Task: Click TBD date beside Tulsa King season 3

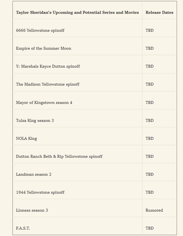Action: point(149,121)
